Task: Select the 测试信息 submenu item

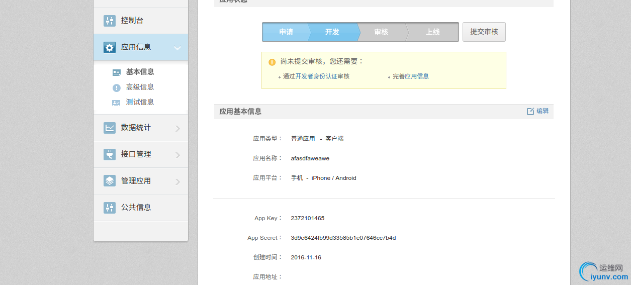Action: [x=140, y=102]
